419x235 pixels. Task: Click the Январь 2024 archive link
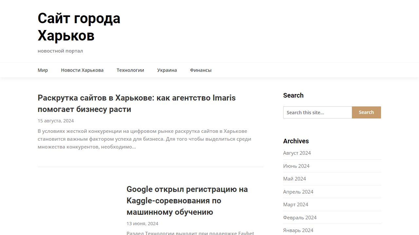pos(298,230)
